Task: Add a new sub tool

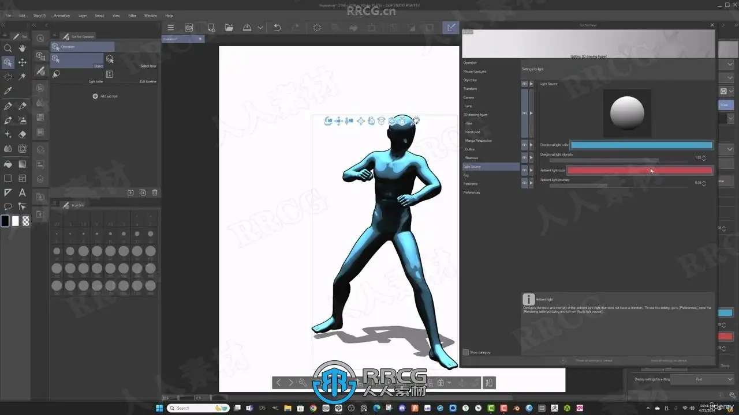Action: point(105,96)
